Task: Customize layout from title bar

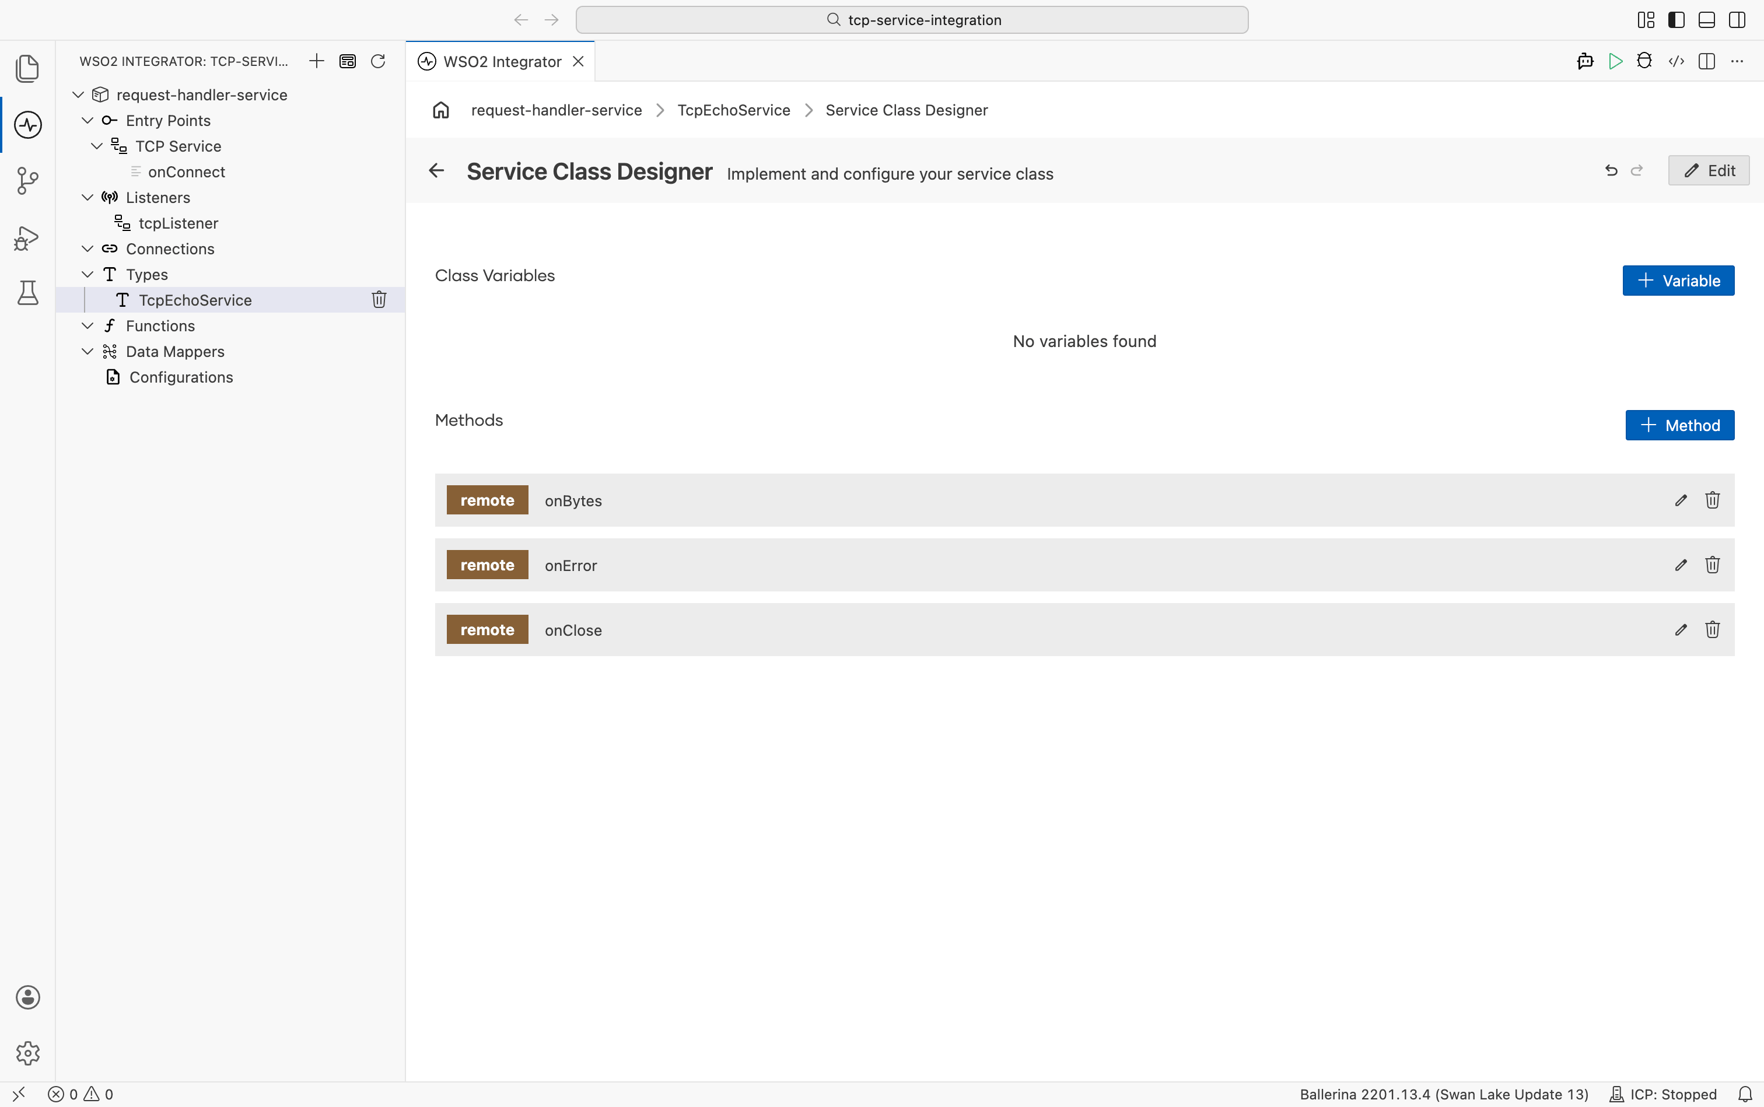Action: coord(1646,20)
